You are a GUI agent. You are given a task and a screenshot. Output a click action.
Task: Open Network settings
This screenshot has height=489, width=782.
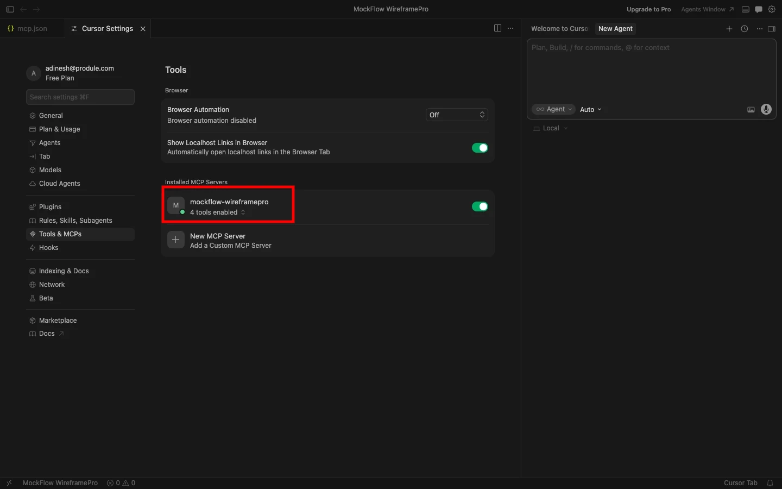[x=80, y=285]
